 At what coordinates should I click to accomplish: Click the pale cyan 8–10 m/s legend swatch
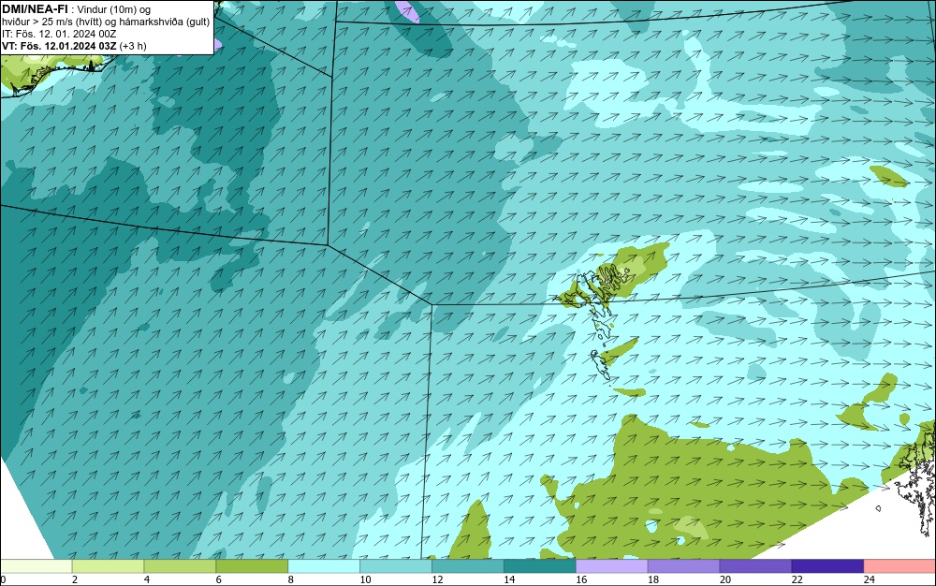click(x=324, y=565)
